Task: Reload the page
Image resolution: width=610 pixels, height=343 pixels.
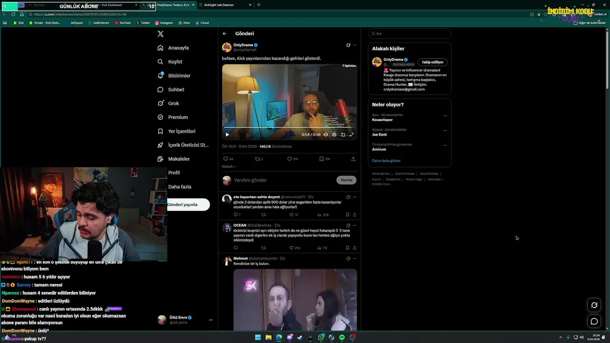Action: (13, 14)
